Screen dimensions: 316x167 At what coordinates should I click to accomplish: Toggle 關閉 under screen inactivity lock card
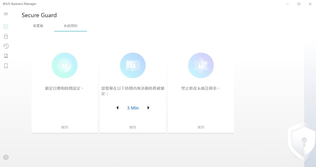tap(133, 127)
